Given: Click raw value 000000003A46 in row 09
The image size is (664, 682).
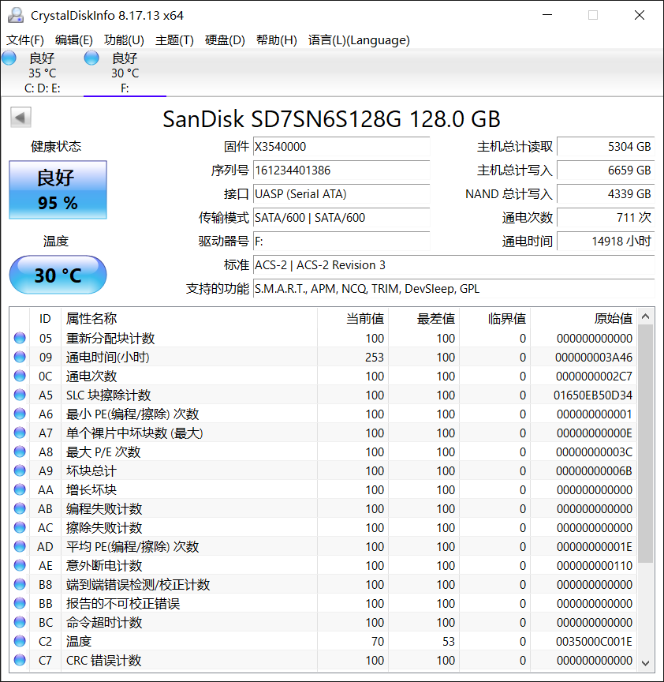Looking at the screenshot, I should (x=594, y=357).
